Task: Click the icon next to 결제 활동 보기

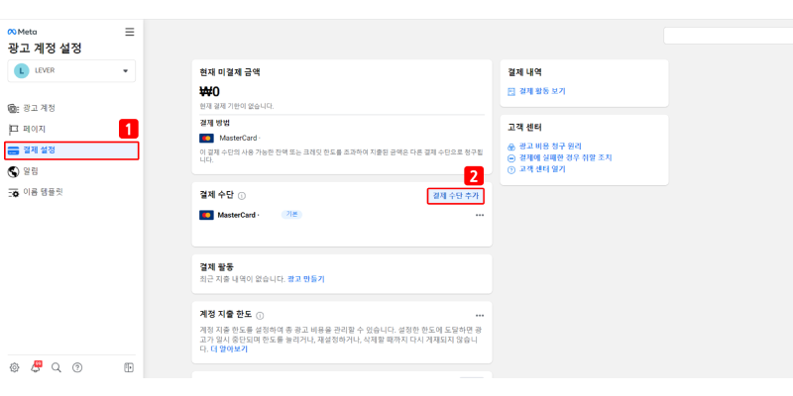Action: 511,91
